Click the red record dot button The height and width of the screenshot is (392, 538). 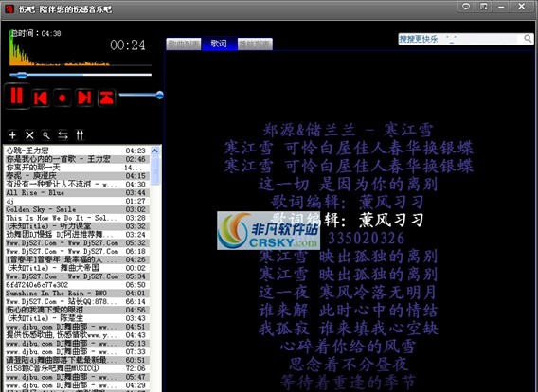[63, 98]
